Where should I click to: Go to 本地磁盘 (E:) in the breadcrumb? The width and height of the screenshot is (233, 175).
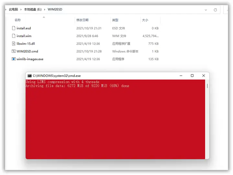tap(33, 9)
